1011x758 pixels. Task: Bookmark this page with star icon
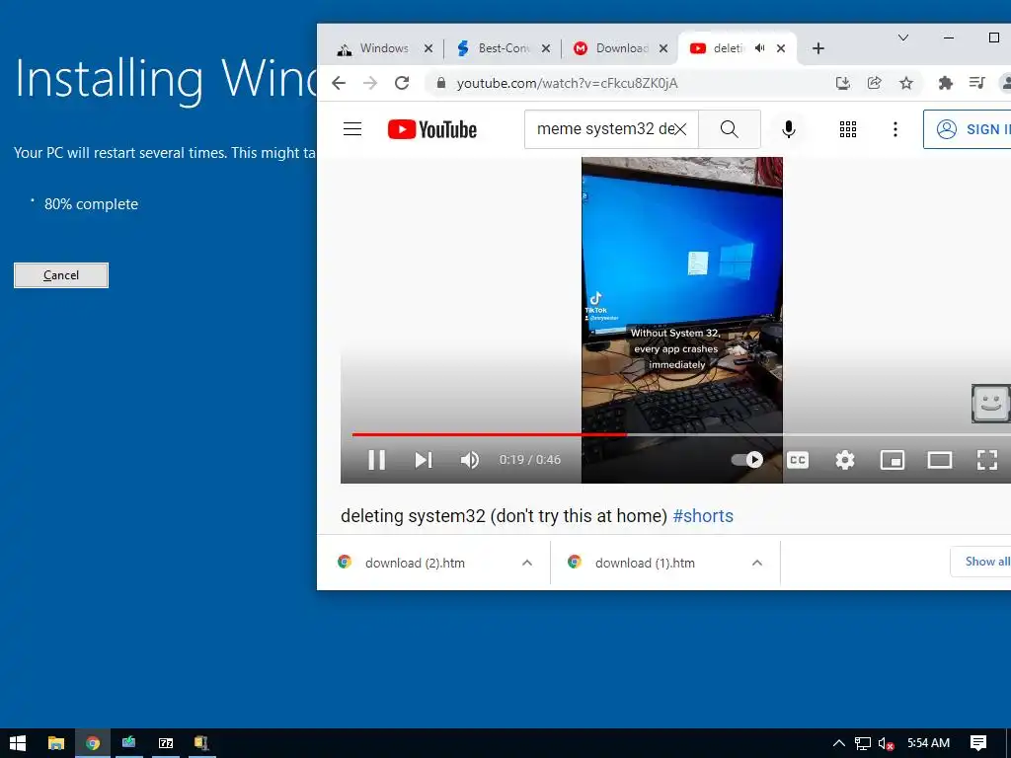[906, 83]
